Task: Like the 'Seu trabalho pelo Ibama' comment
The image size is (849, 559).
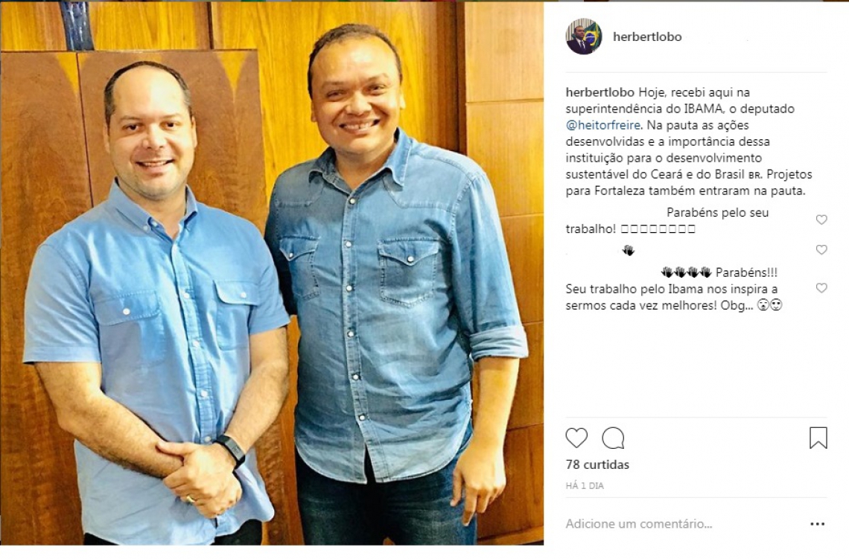Action: point(821,288)
